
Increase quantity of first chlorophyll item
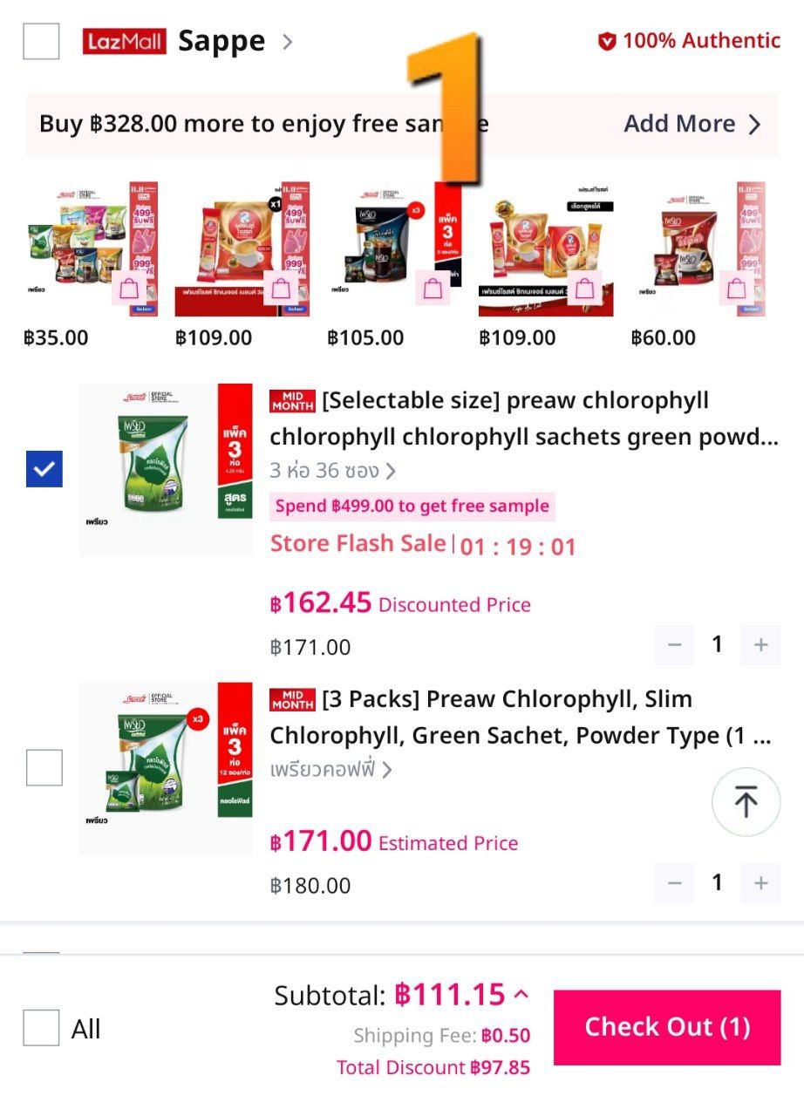pyautogui.click(x=760, y=645)
